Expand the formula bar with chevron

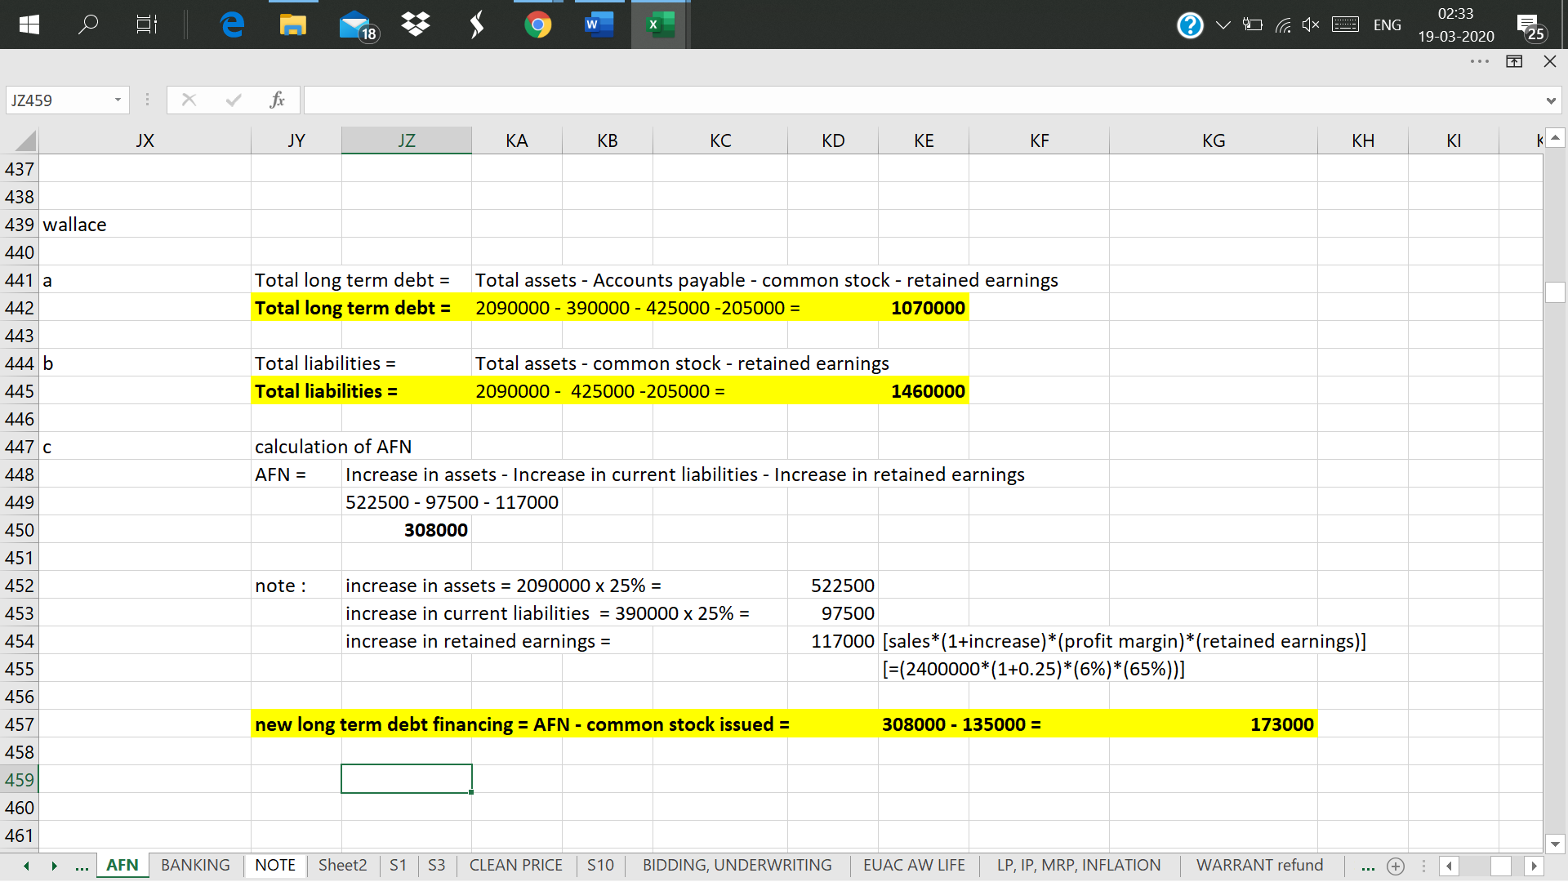tap(1550, 100)
